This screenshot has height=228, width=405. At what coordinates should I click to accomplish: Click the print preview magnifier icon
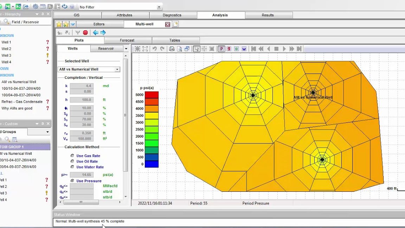tap(180, 49)
